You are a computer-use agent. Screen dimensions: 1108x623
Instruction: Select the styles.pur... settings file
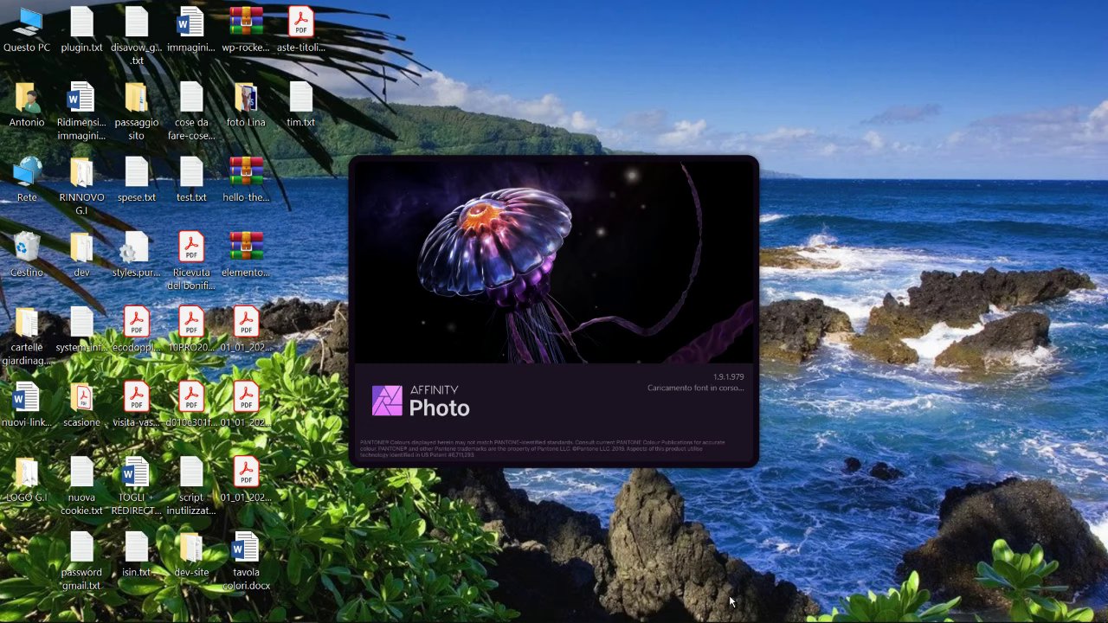point(137,255)
